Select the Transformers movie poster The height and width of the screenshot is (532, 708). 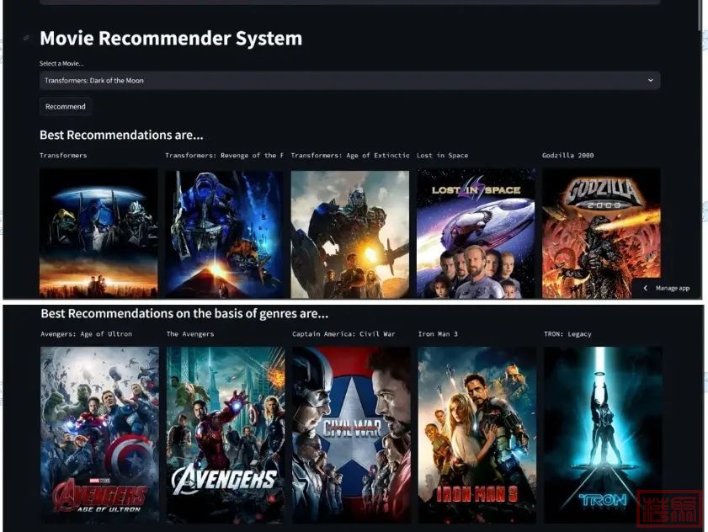98,233
